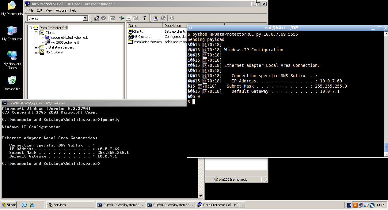Click the quick launch icon beside Start
This screenshot has height=210, width=388.
pyautogui.click(x=25, y=205)
